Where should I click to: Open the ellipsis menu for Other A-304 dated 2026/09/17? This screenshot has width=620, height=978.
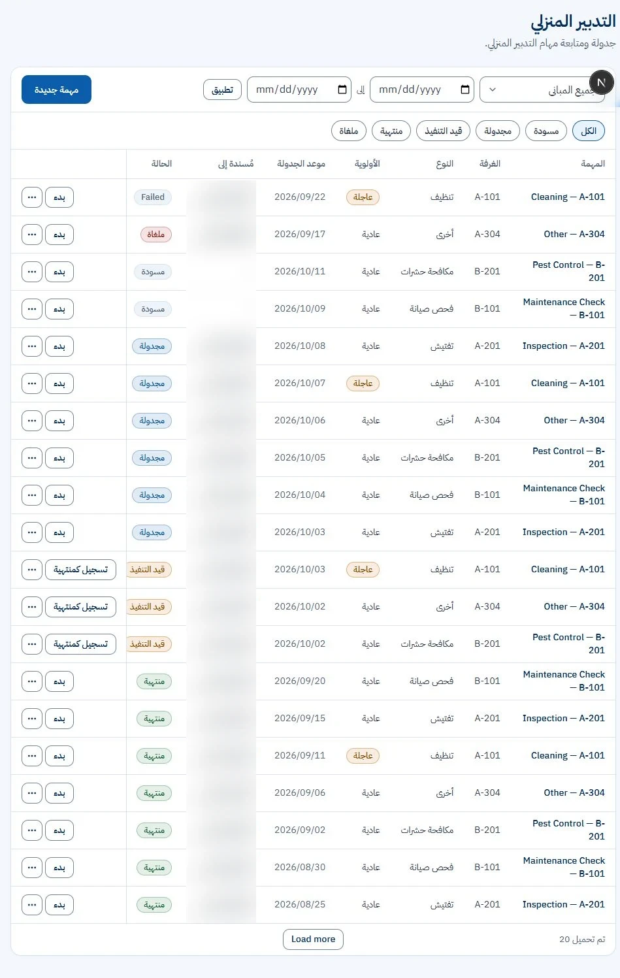point(32,235)
